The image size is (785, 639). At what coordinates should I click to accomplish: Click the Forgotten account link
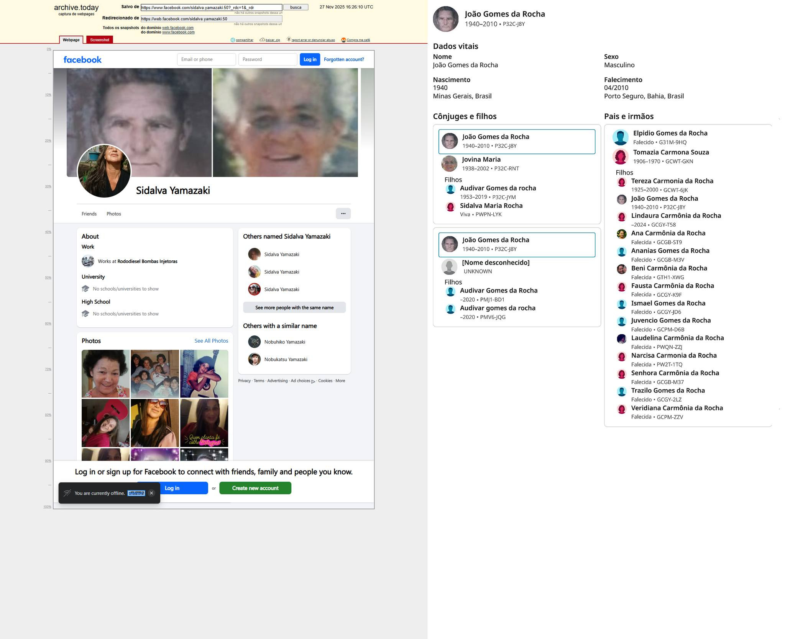343,59
